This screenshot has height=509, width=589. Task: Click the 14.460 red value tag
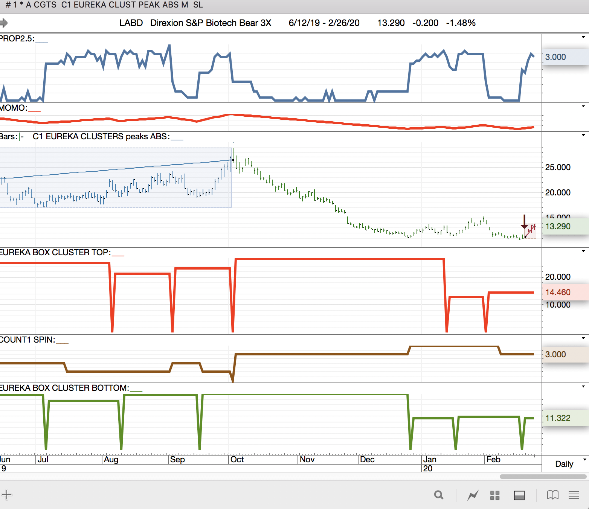[x=558, y=292]
